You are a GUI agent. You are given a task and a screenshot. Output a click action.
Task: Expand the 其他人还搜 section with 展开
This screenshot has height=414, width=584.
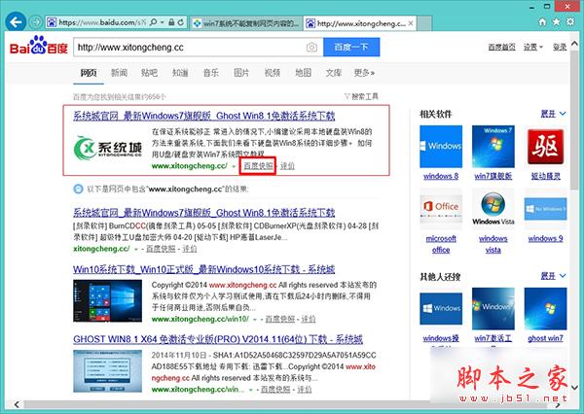[x=553, y=276]
